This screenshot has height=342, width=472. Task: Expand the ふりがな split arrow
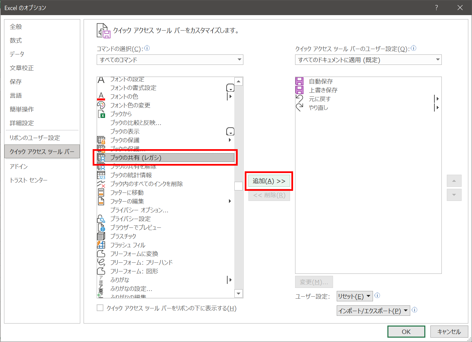click(x=230, y=280)
